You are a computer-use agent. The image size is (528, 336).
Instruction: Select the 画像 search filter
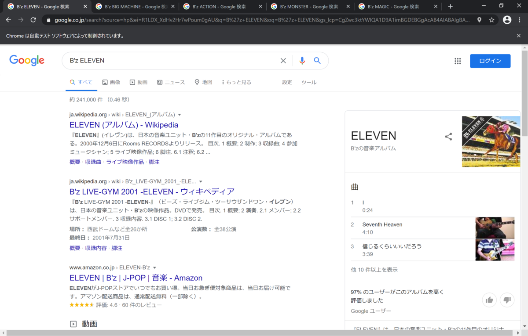[x=111, y=82]
